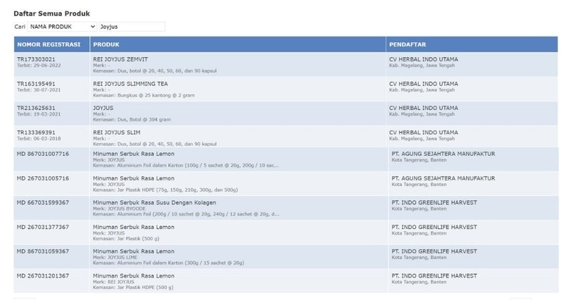Click registration number TR213625631
Viewport: 563px width, 303px height.
click(37, 108)
